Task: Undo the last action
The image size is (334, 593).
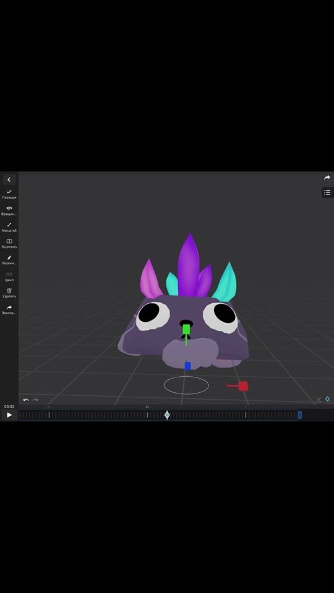Action: (26, 400)
